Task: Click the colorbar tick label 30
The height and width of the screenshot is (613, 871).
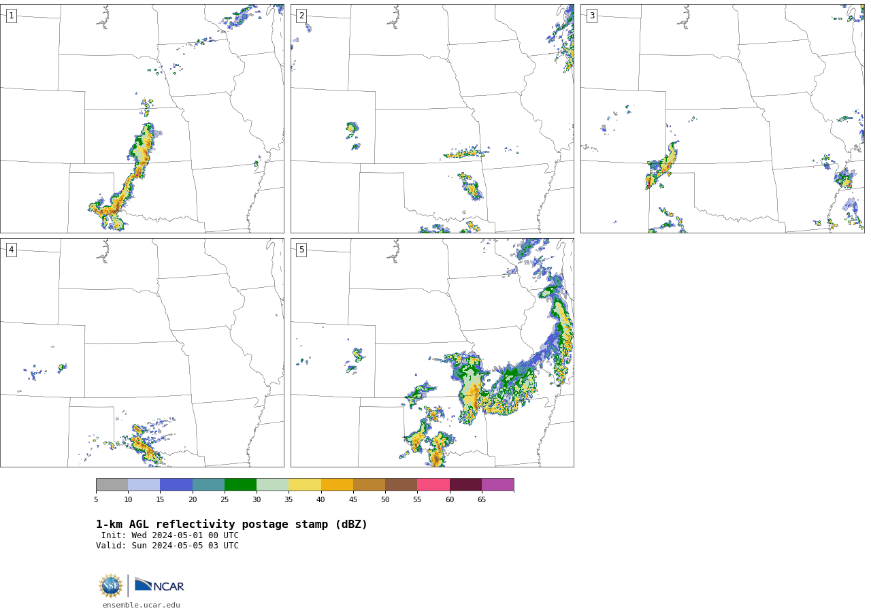Action: click(257, 500)
